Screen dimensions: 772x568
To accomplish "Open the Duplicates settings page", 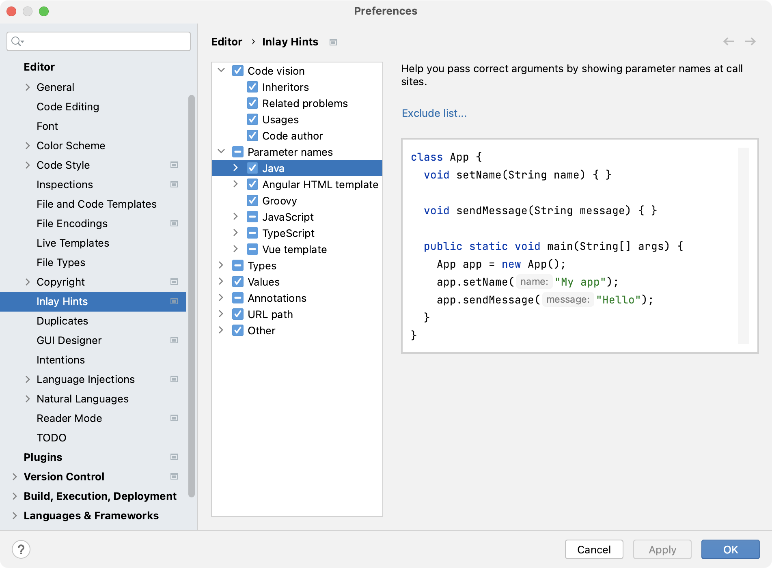I will (62, 321).
